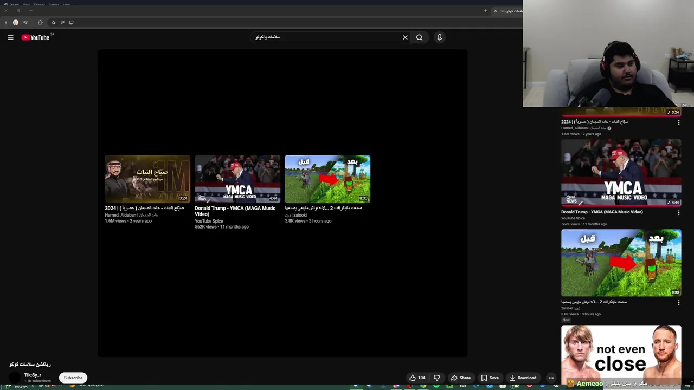Click the video title above channel name
The height and width of the screenshot is (390, 694).
(30, 365)
